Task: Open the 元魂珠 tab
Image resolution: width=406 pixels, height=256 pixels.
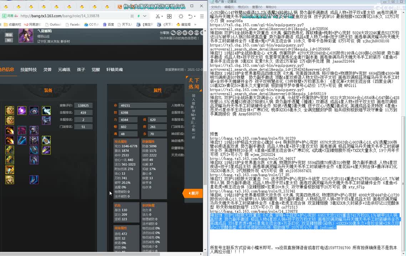Action: pyautogui.click(x=64, y=70)
